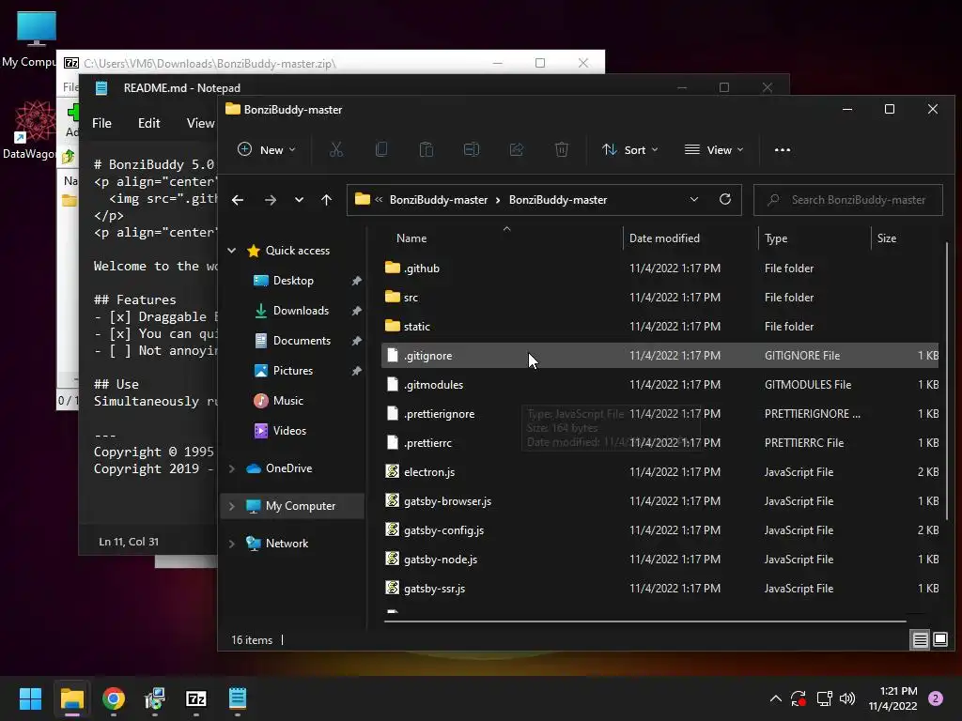This screenshot has width=962, height=721.
Task: Select the src folder row
Action: [x=660, y=297]
